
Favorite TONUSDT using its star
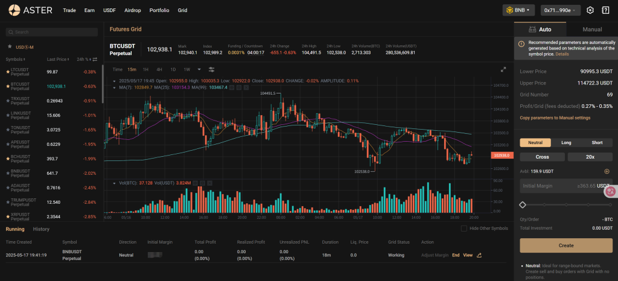pos(8,130)
